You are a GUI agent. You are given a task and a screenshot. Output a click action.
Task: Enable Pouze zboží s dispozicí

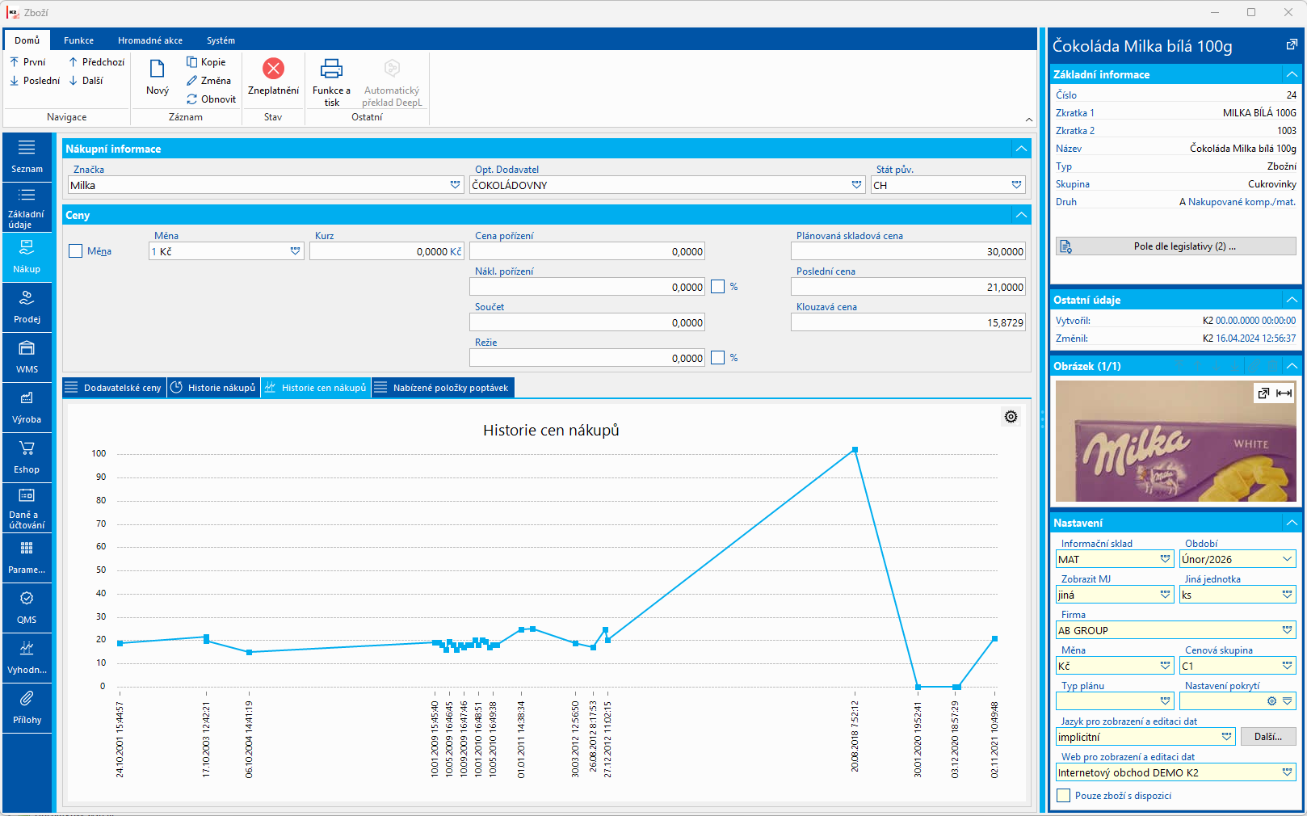tap(1064, 796)
